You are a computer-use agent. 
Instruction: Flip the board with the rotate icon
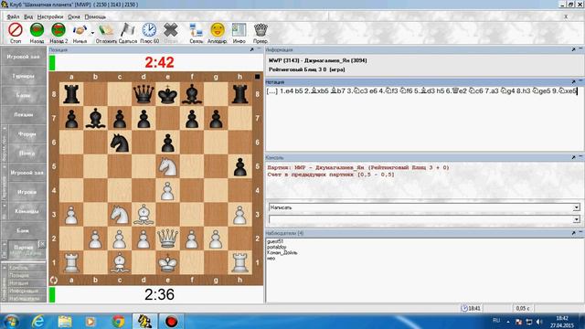pos(54,281)
